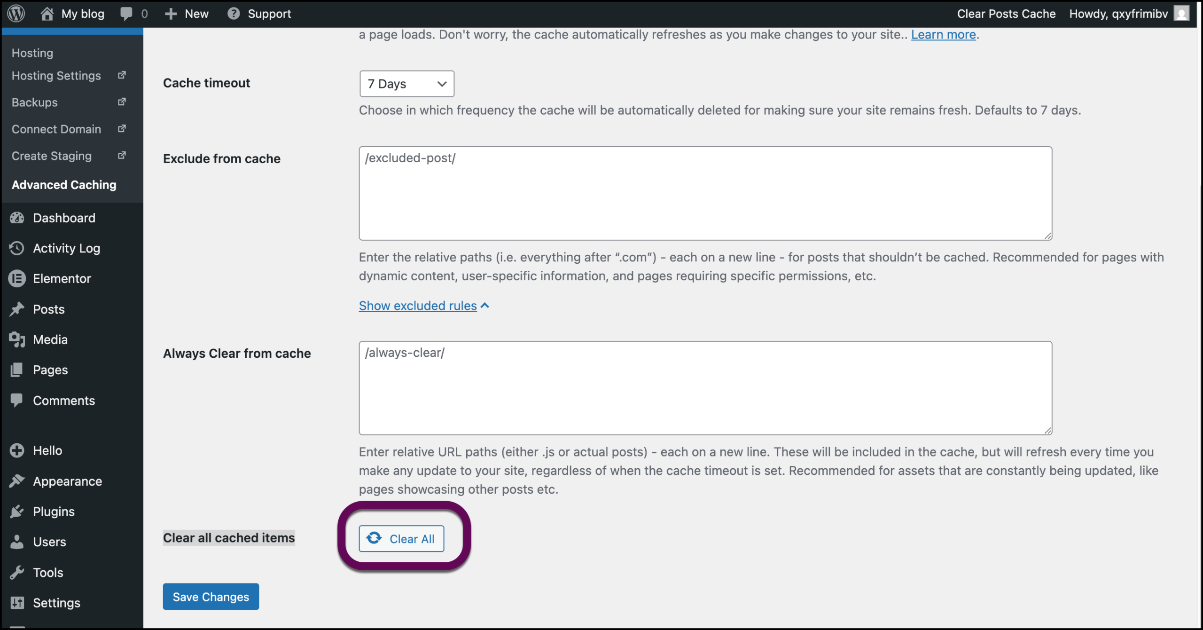Image resolution: width=1203 pixels, height=630 pixels.
Task: Open the New content menu
Action: (x=187, y=14)
